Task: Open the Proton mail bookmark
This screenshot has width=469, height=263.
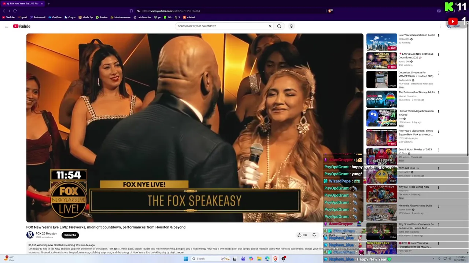Action: click(x=38, y=17)
